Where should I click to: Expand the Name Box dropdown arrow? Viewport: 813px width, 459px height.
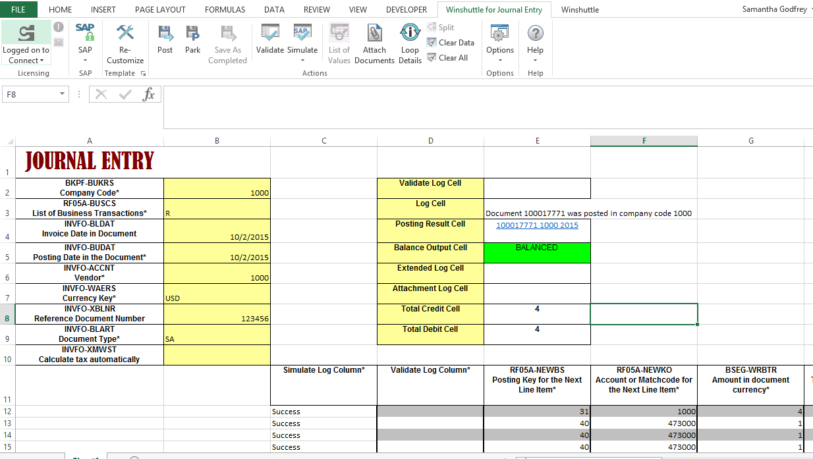(63, 94)
